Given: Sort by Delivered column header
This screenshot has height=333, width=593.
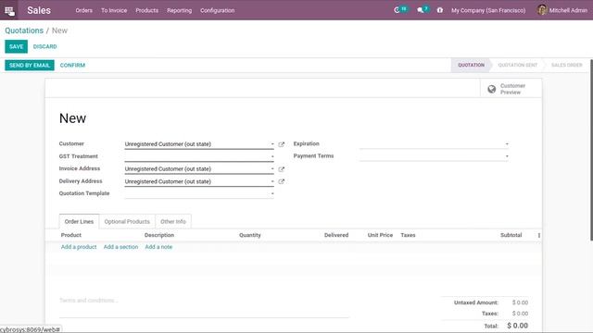Looking at the screenshot, I should coord(336,235).
